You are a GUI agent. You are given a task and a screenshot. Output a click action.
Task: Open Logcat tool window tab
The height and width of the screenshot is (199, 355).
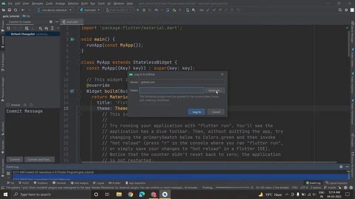(99, 183)
